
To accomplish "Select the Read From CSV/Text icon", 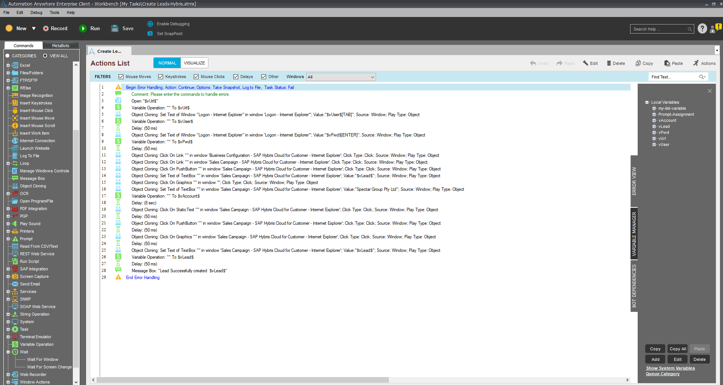I will (15, 246).
